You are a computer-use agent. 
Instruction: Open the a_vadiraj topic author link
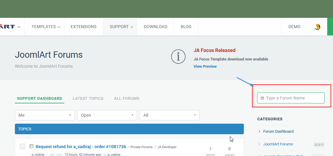[38, 154]
